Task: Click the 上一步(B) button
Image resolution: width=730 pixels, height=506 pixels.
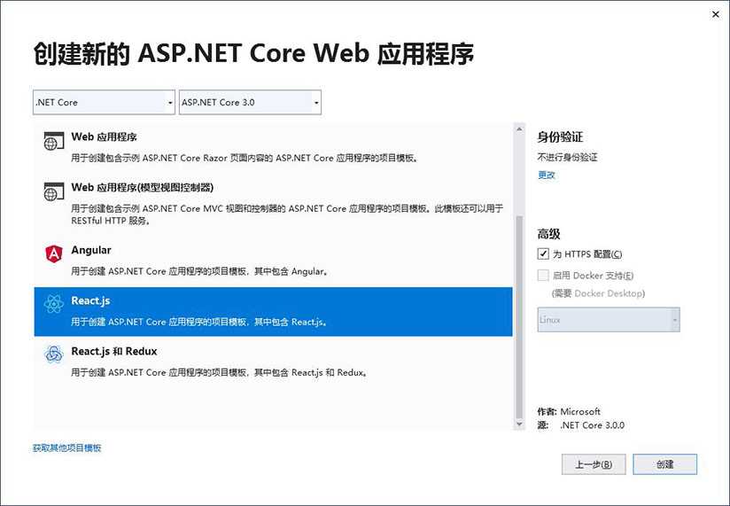Action: click(594, 464)
